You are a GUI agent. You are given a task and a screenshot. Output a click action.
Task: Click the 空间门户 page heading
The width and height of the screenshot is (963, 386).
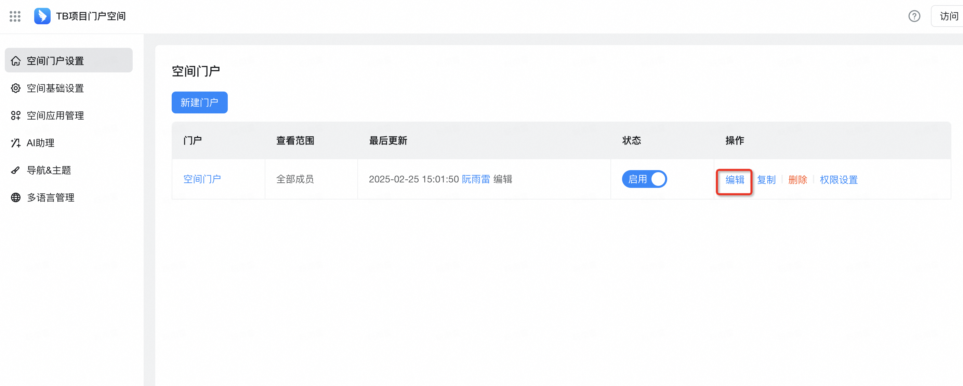point(196,71)
